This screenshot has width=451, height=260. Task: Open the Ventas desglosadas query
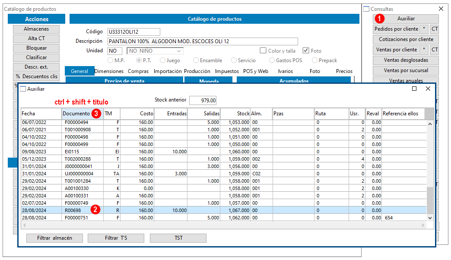pyautogui.click(x=406, y=60)
